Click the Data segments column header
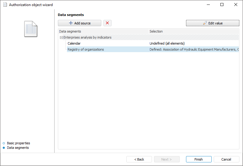Image resolution: width=243 pixels, height=166 pixels. click(x=70, y=31)
